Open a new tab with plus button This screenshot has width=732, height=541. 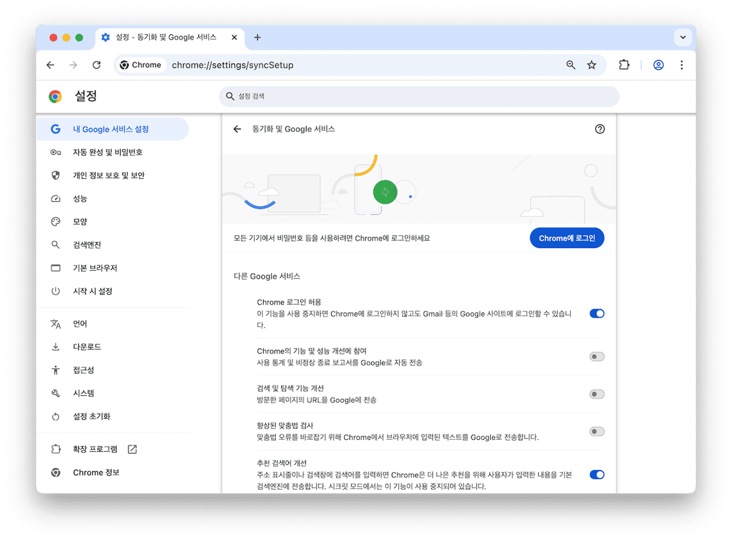[258, 37]
